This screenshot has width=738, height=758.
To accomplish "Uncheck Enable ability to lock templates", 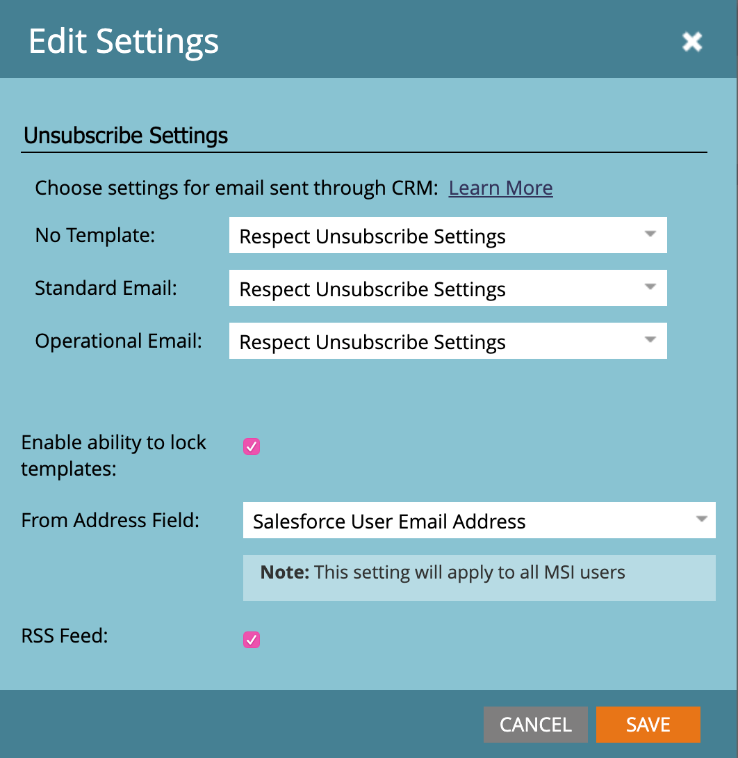I will click(x=251, y=446).
